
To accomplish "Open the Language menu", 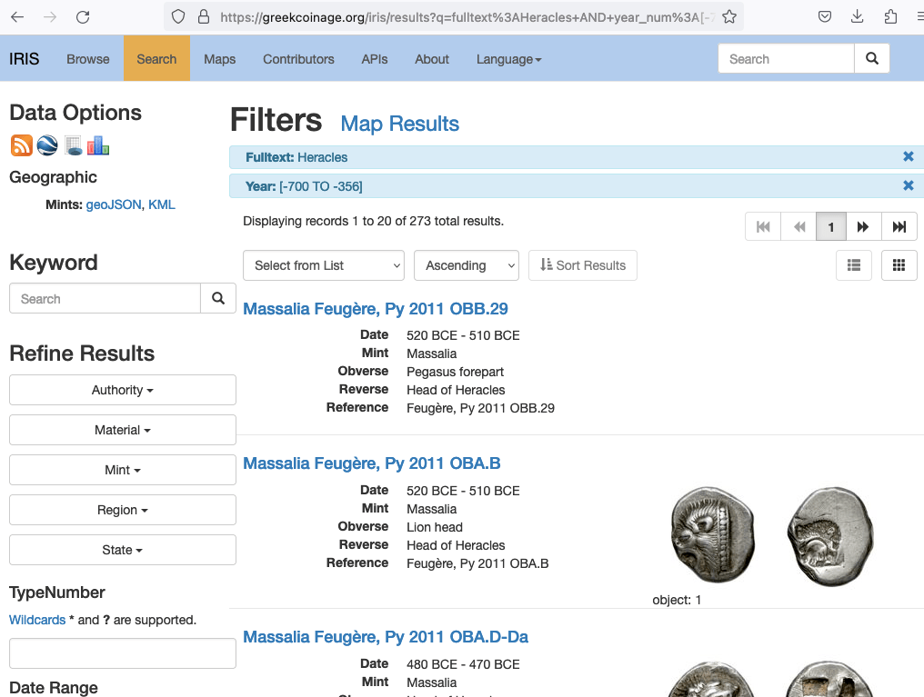I will [x=508, y=59].
